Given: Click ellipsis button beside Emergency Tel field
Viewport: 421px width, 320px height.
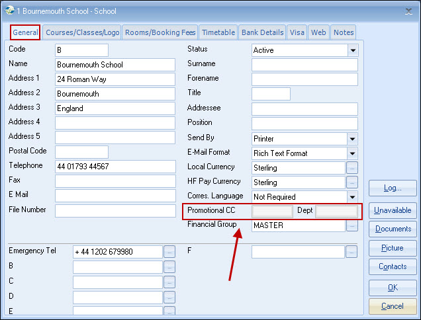Looking at the screenshot, I should pos(169,252).
